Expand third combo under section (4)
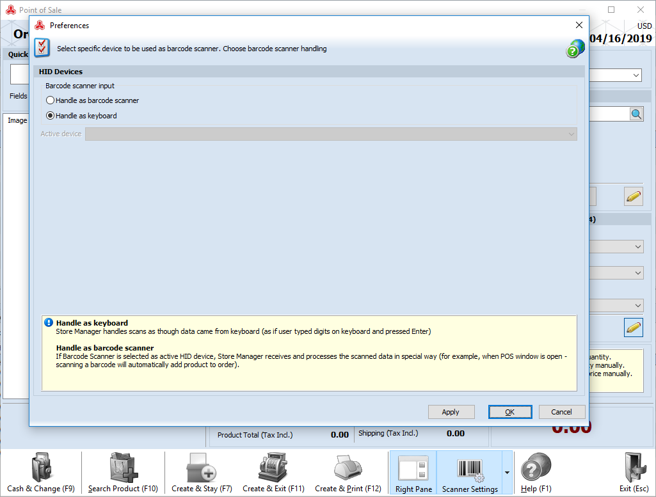Image resolution: width=656 pixels, height=497 pixels. (637, 306)
